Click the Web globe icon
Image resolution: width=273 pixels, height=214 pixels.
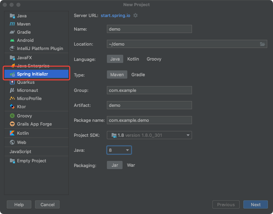12,142
